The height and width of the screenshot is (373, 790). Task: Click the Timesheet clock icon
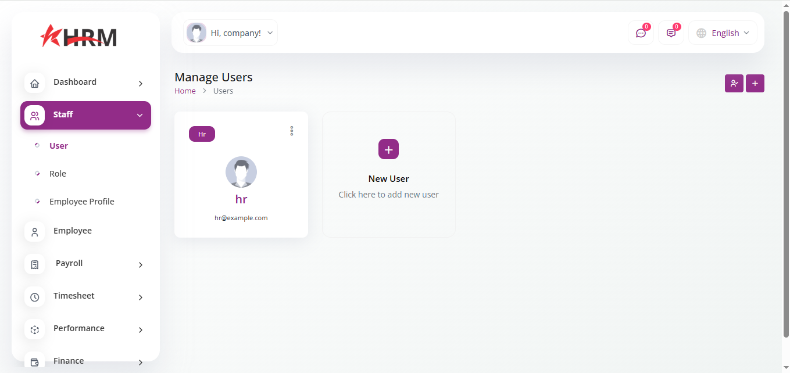click(x=34, y=297)
